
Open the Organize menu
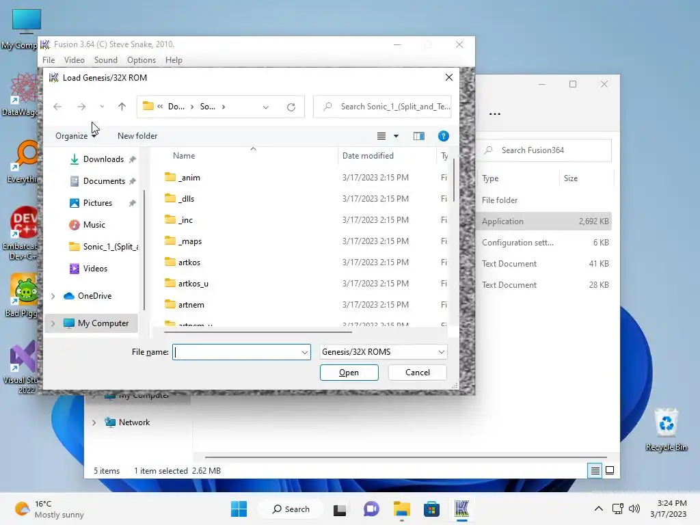point(75,136)
